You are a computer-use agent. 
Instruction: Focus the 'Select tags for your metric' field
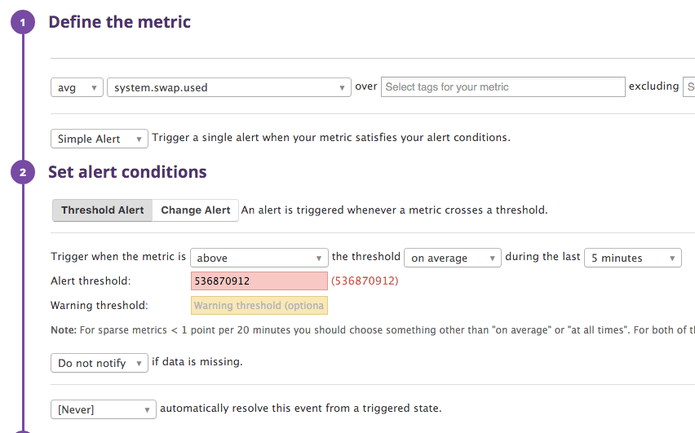502,87
